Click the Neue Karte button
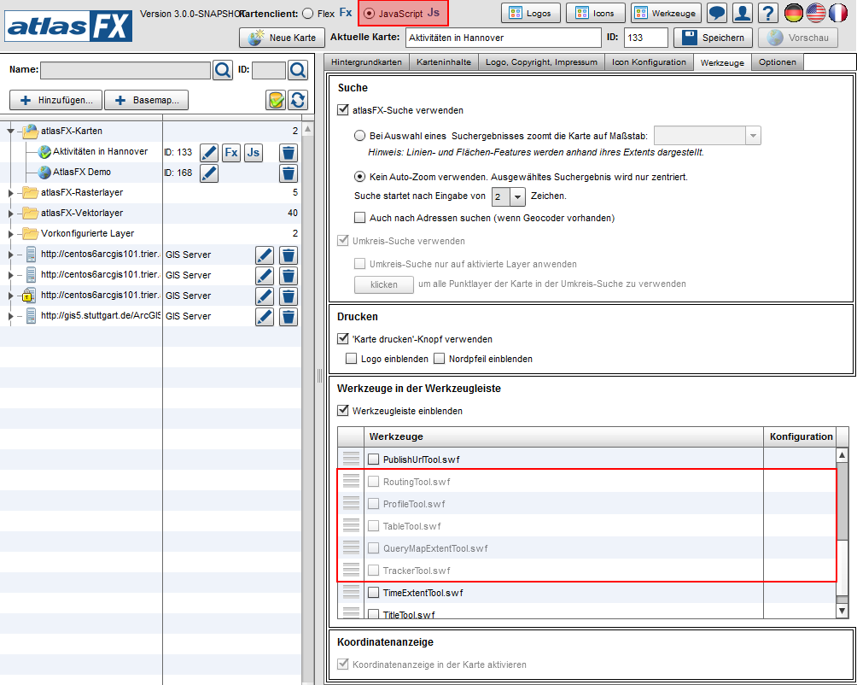 [x=283, y=38]
